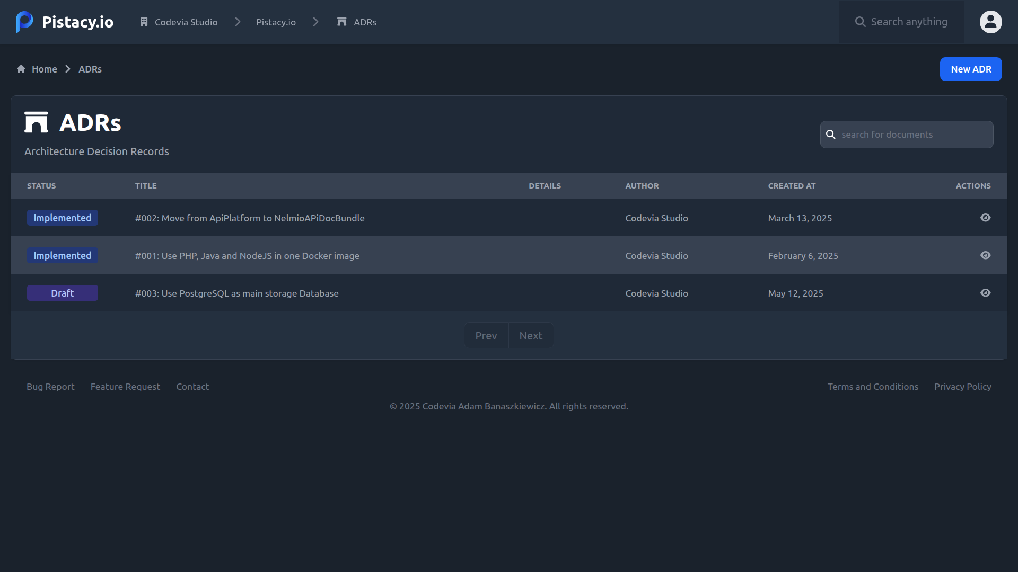The height and width of the screenshot is (572, 1018).
Task: Click the chevron after Codevia Studio
Action: [x=238, y=22]
